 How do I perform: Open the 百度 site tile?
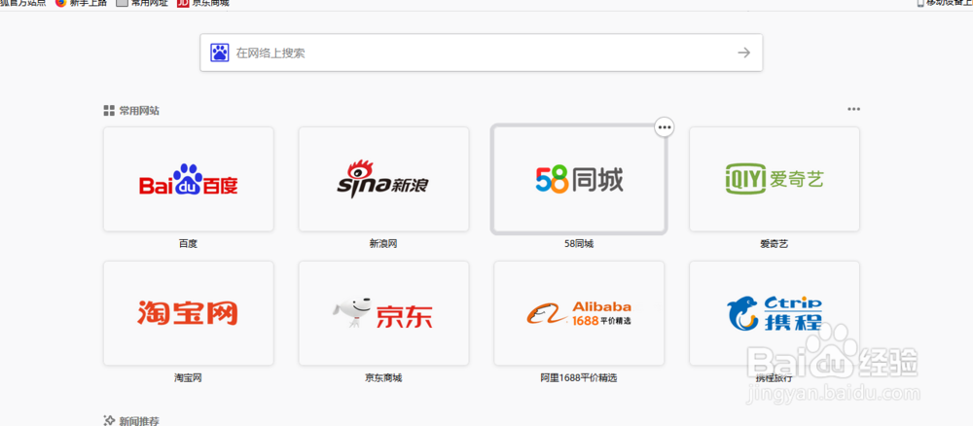coord(189,179)
